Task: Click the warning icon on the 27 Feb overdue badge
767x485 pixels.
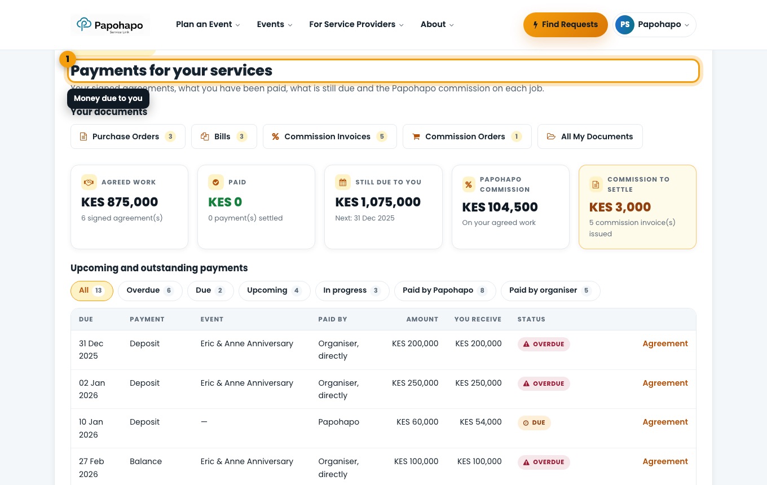Action: (x=526, y=462)
